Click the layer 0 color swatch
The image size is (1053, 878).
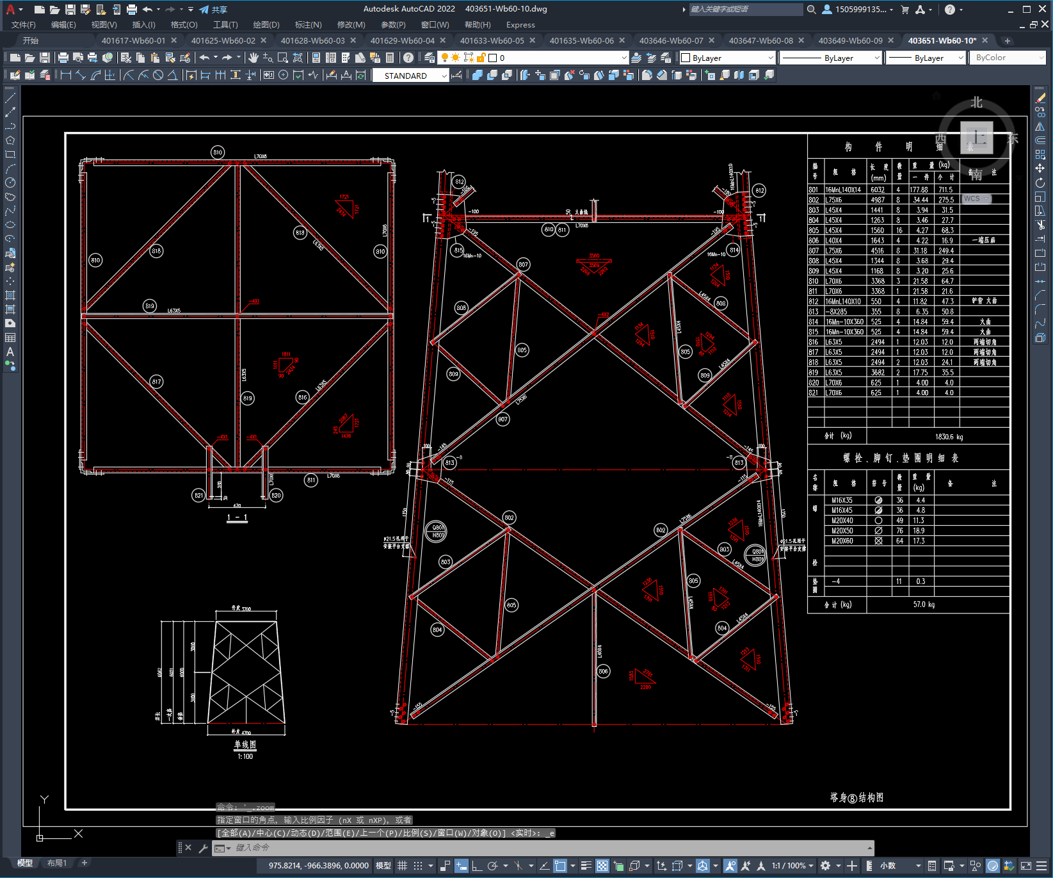[493, 58]
